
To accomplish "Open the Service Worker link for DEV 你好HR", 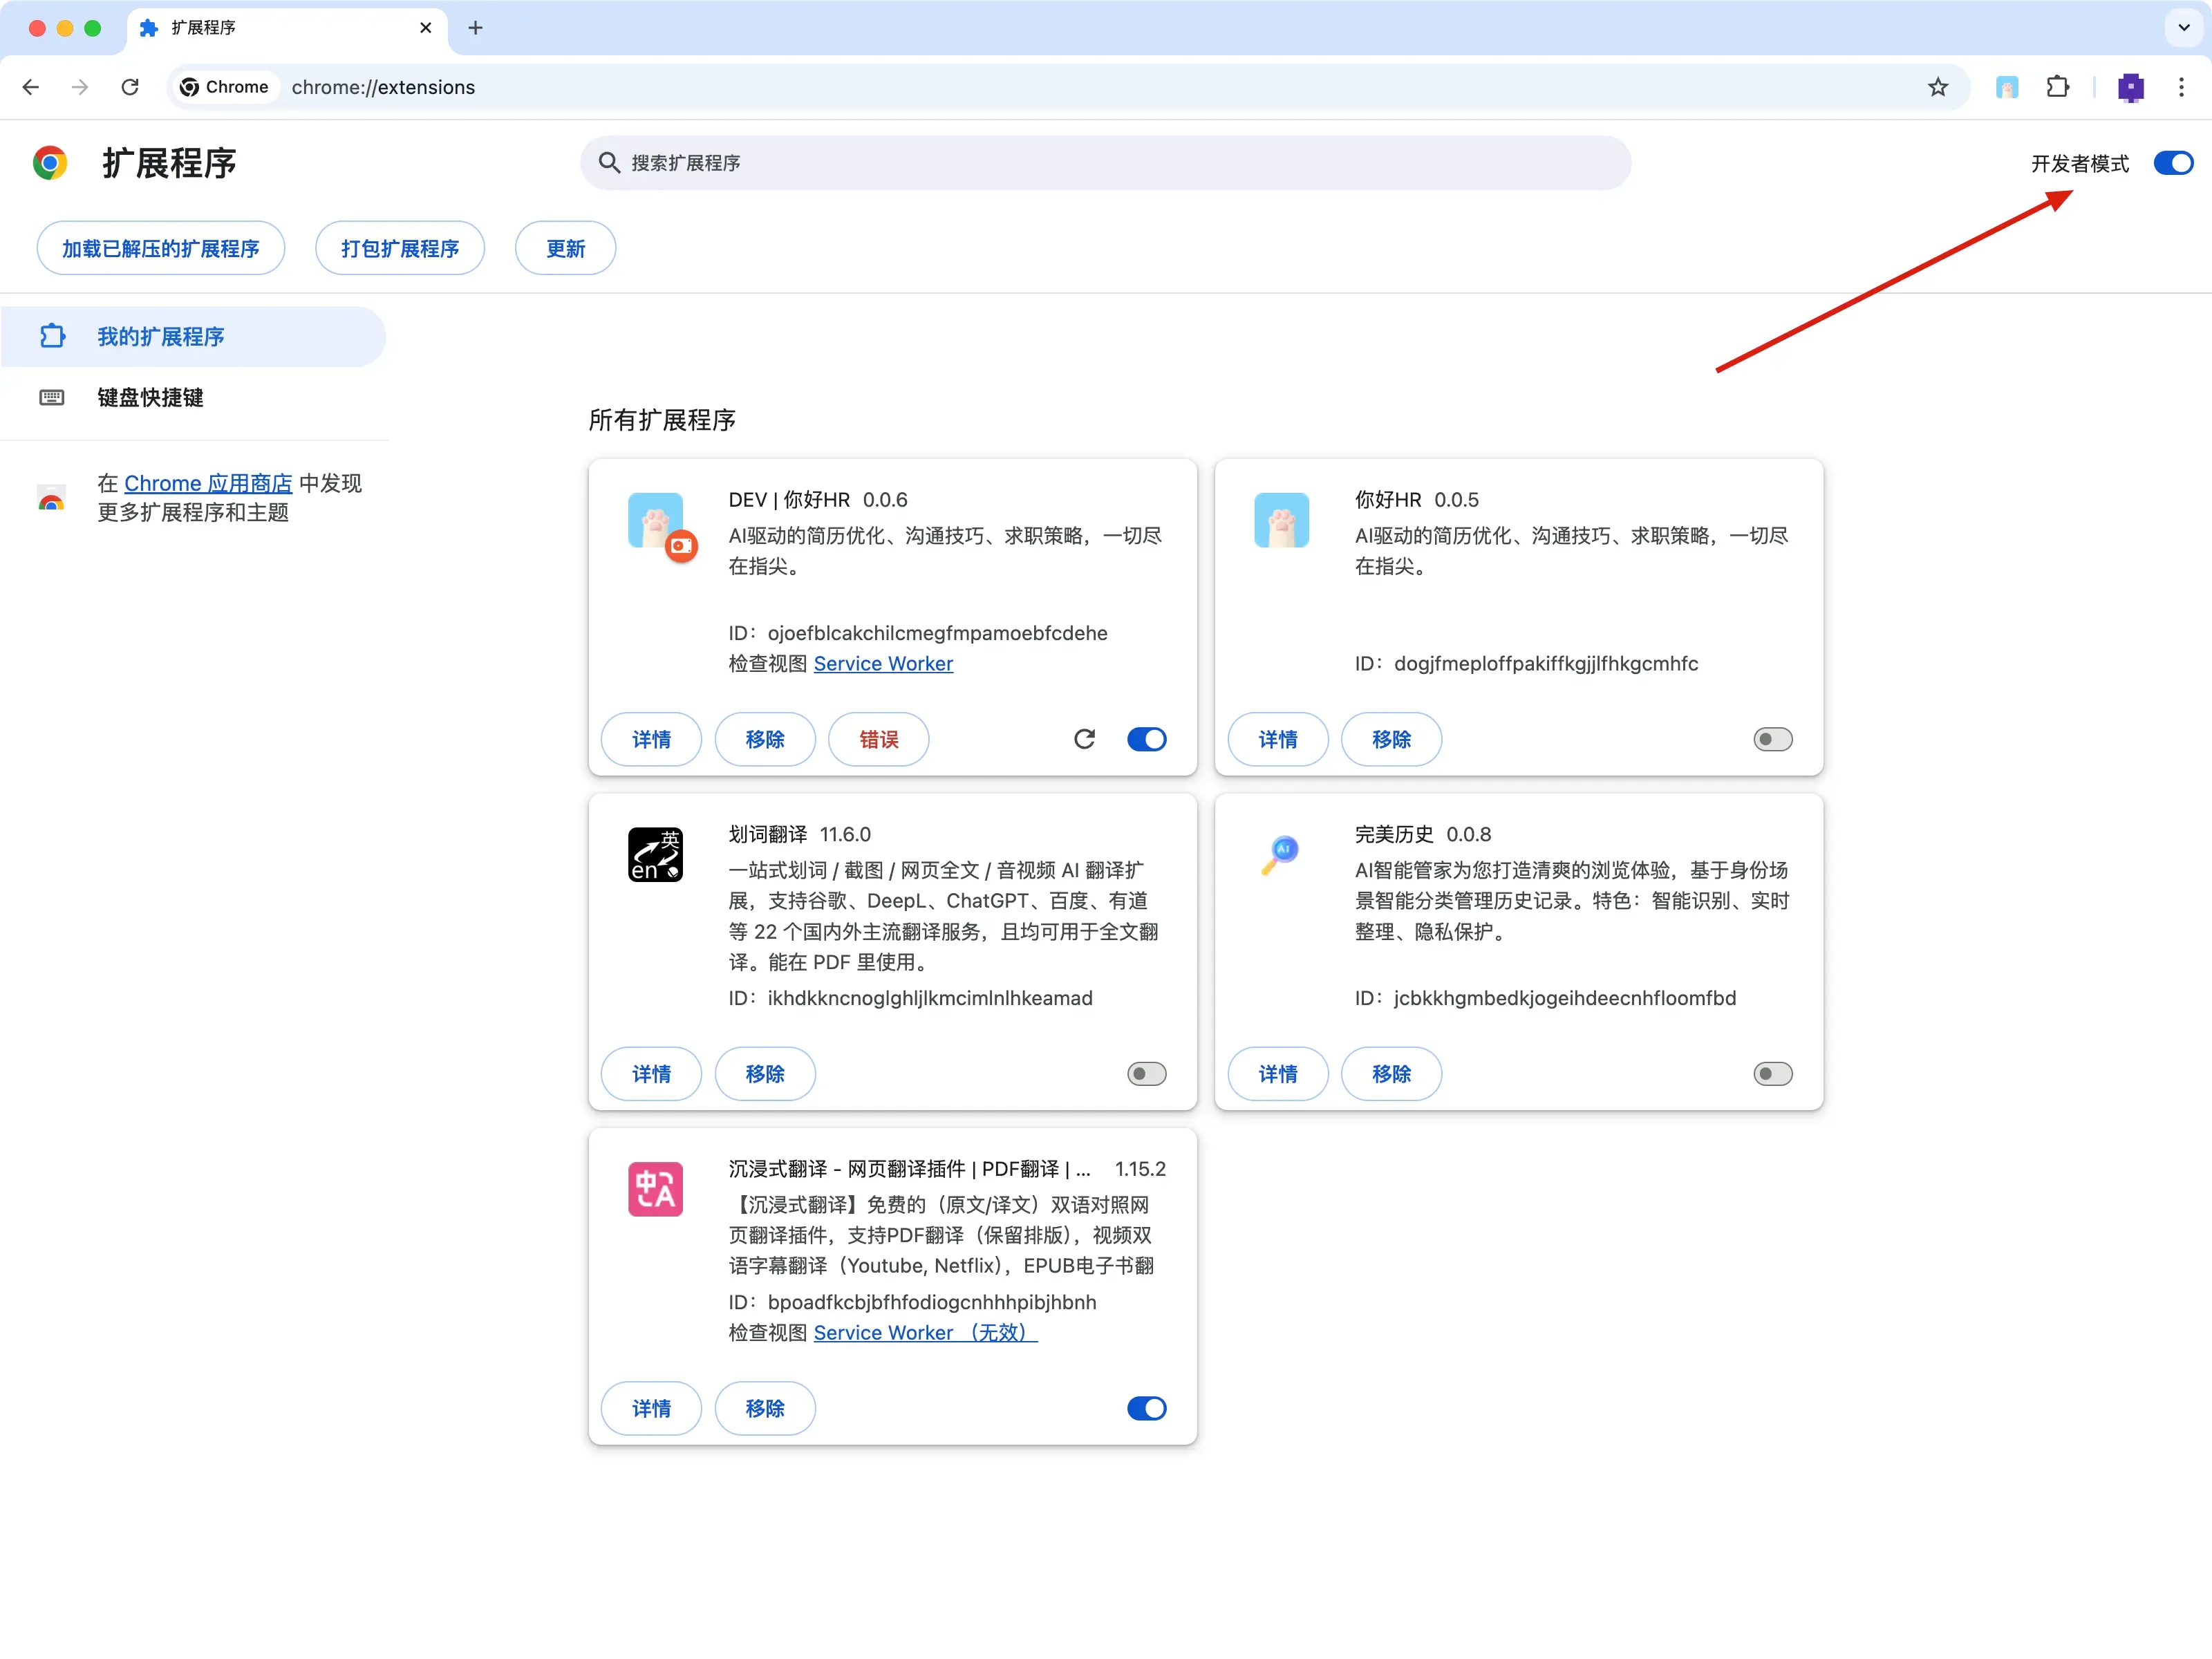I will coord(883,663).
